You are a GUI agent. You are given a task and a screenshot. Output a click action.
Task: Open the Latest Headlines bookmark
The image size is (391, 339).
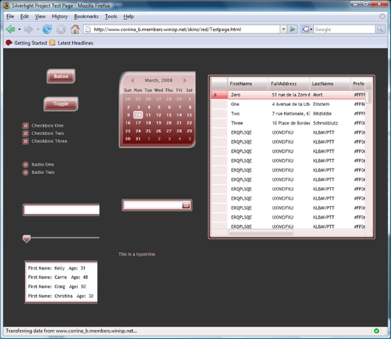76,43
